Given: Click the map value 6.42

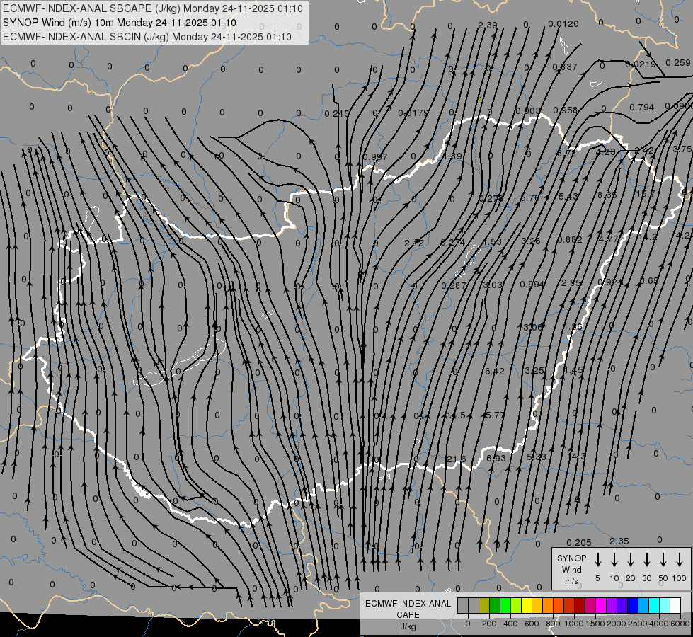Looking at the screenshot, I should tap(495, 371).
